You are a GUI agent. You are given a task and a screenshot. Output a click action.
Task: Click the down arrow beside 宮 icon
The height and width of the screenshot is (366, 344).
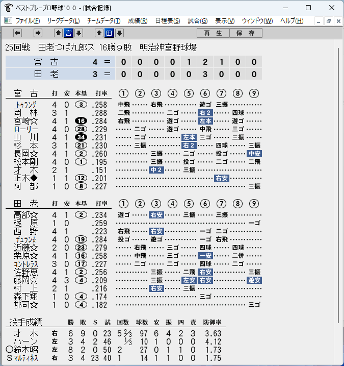(79, 33)
